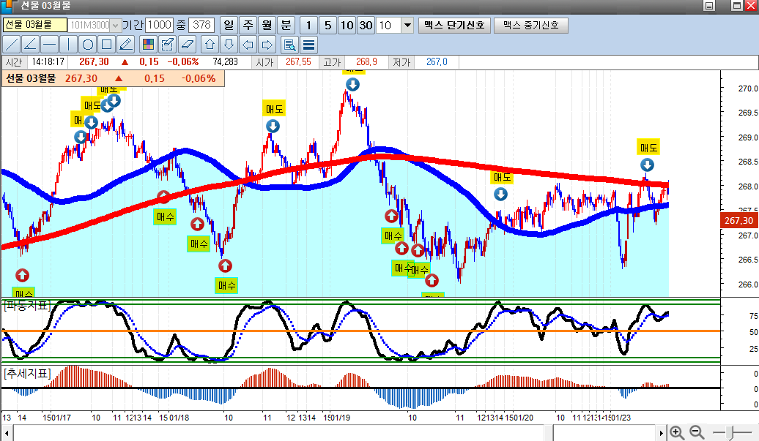
Task: Select the 10-minute interval button
Action: click(x=347, y=25)
